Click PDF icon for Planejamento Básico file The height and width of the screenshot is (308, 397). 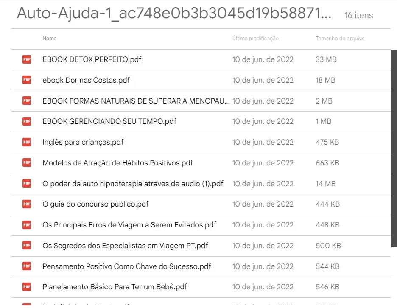[27, 287]
